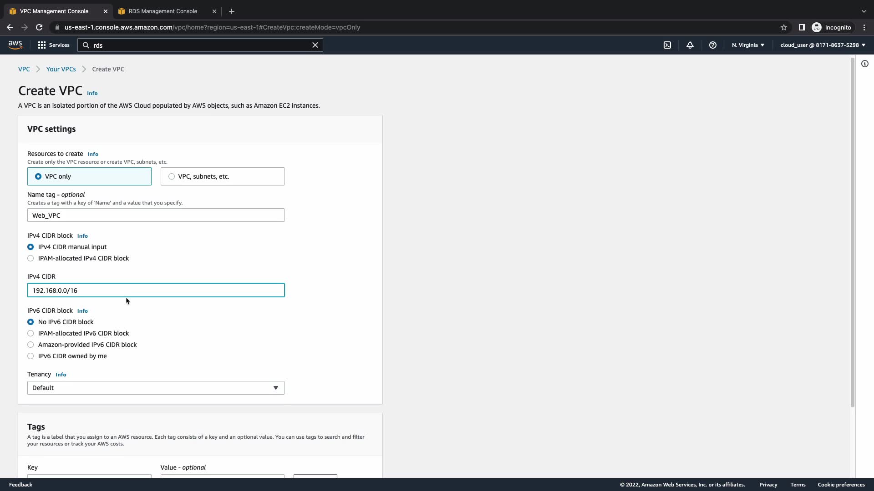874x491 pixels.
Task: Click the help question mark icon
Action: (x=713, y=45)
